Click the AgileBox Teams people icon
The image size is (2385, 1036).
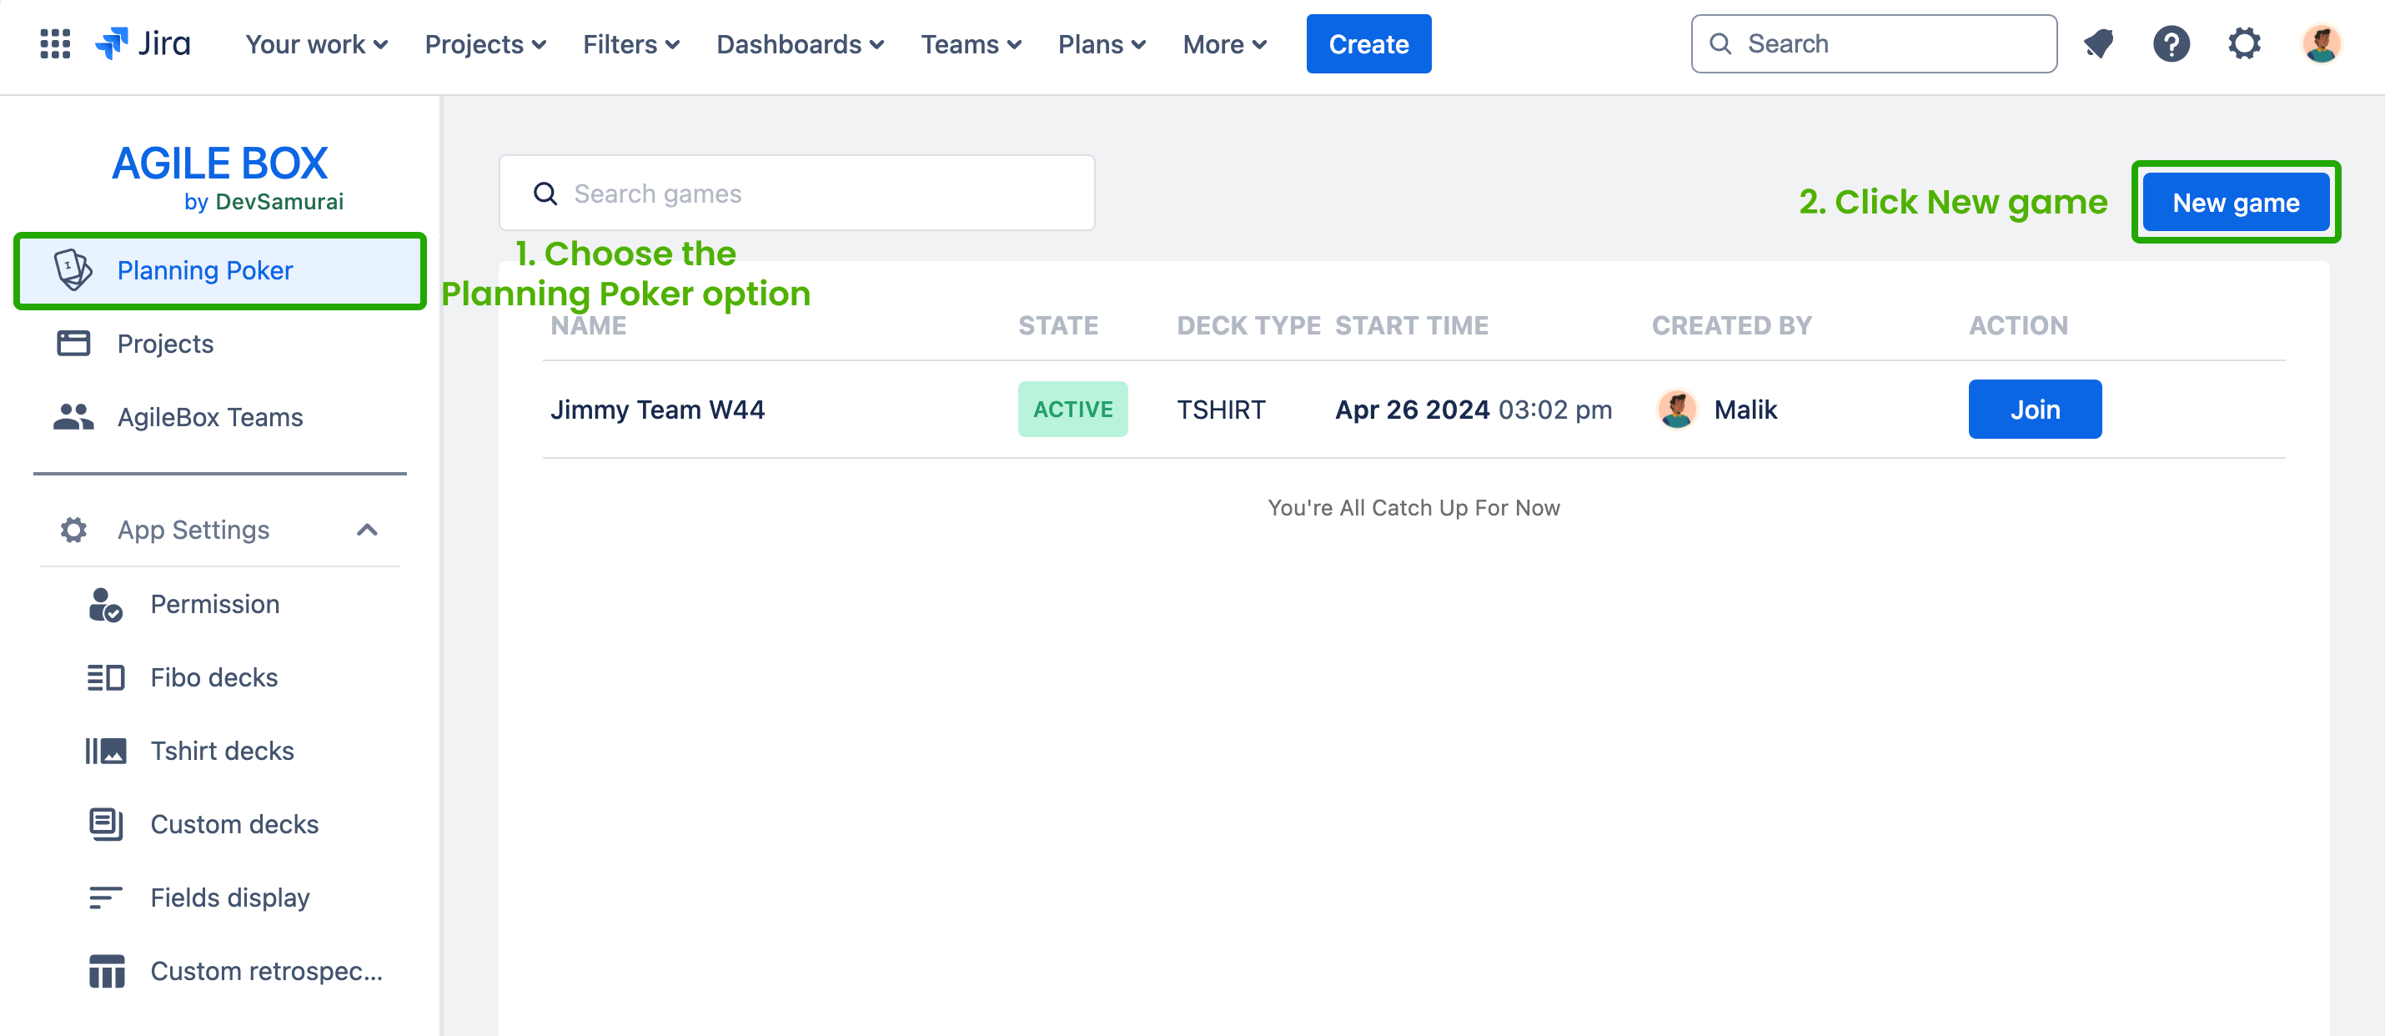[x=73, y=416]
